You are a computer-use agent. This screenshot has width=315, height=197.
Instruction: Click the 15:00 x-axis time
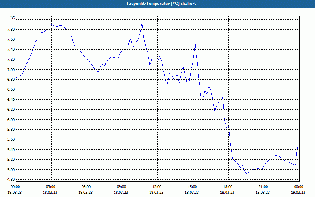193,187
